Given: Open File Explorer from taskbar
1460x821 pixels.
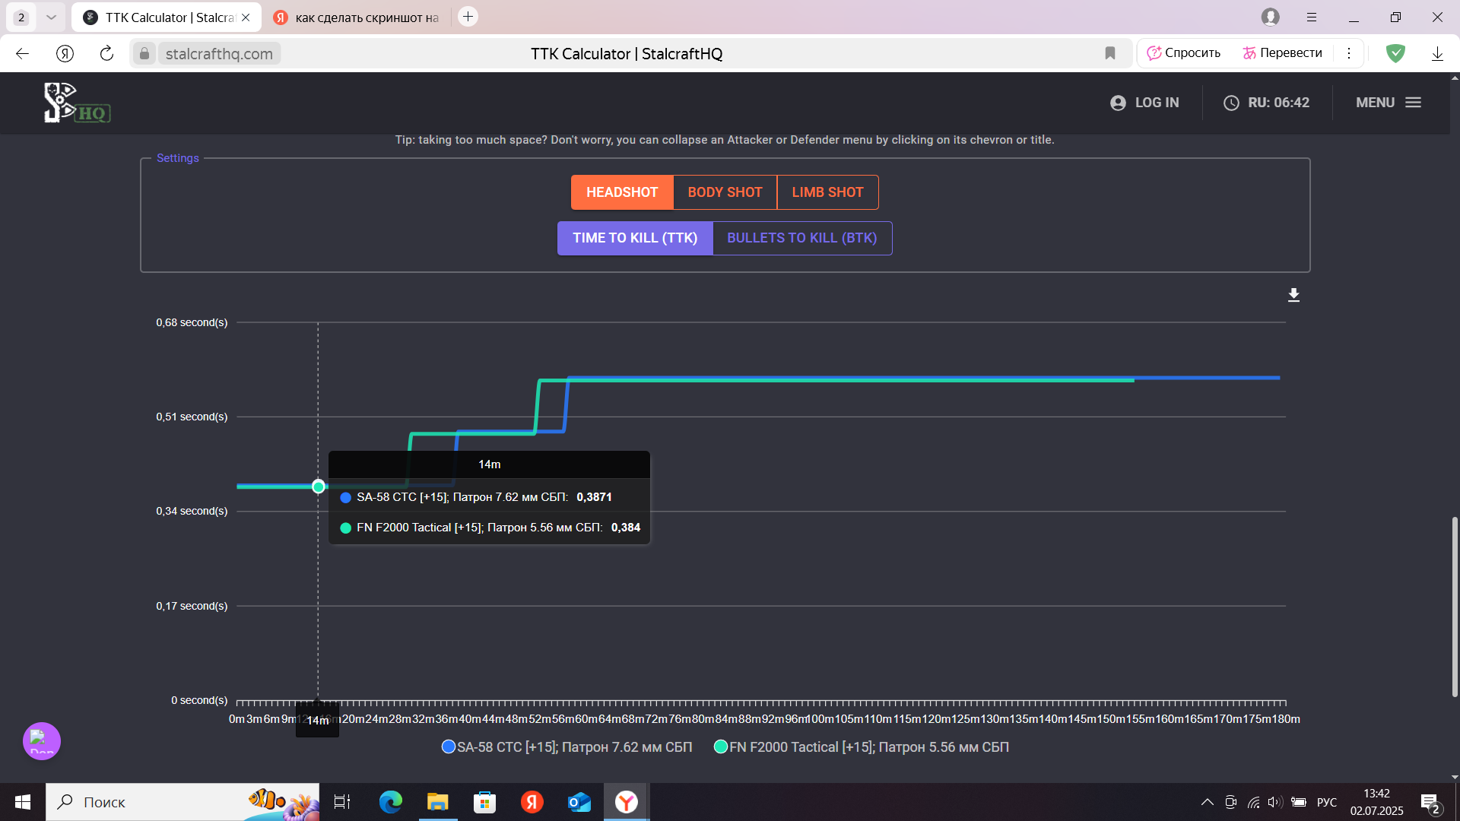Looking at the screenshot, I should tap(438, 802).
